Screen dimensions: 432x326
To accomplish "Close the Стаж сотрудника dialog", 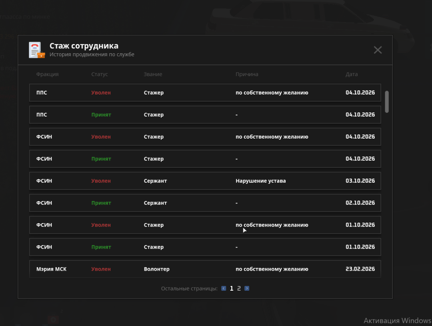I will [378, 50].
